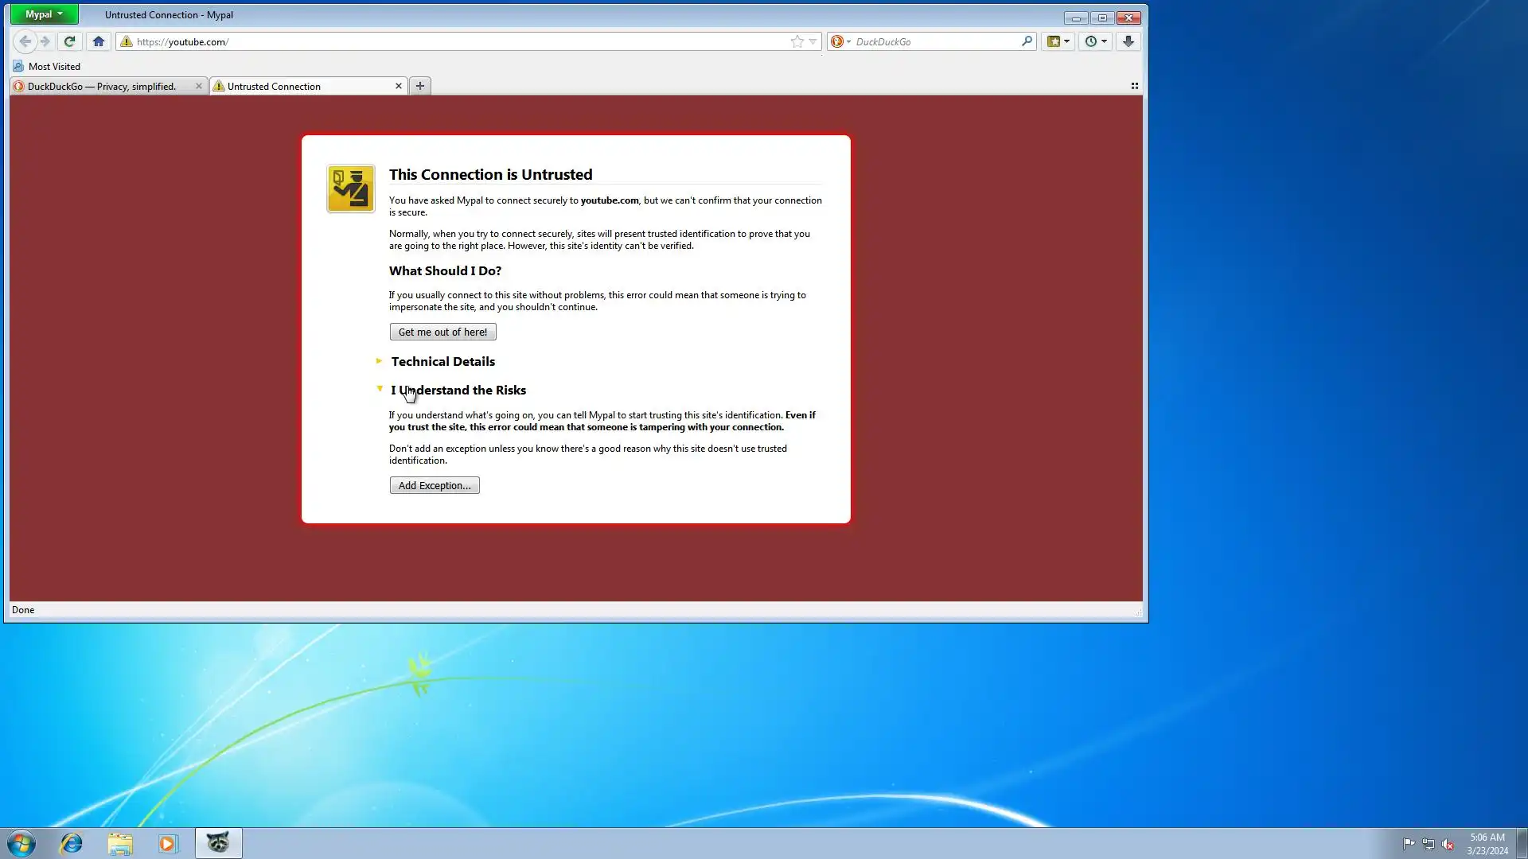Screen dimensions: 1528x859
Task: Click the Add Exception... button
Action: tap(435, 485)
